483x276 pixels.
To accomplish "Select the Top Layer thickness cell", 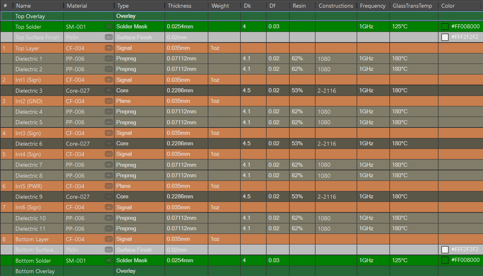I will pyautogui.click(x=186, y=48).
